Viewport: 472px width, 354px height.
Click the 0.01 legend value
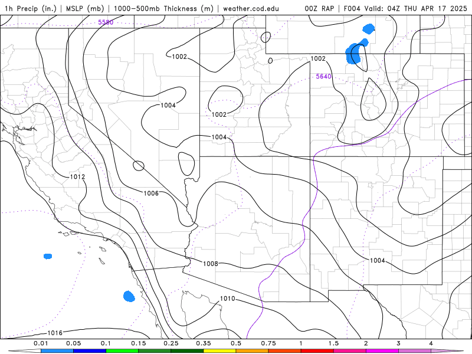[x=41, y=343]
